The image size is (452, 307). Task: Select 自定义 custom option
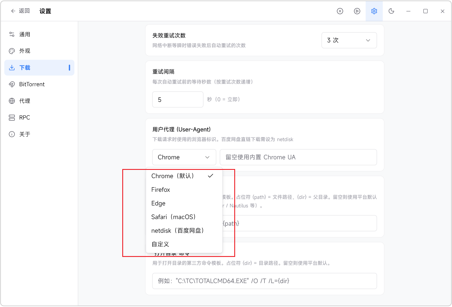tap(184, 244)
